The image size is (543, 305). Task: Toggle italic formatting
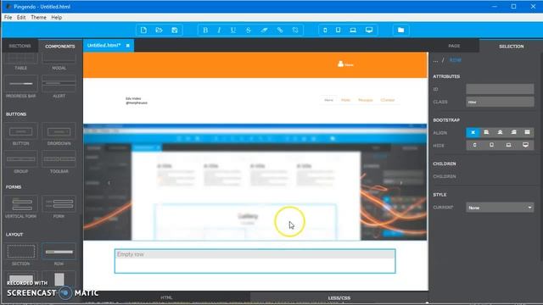click(219, 30)
